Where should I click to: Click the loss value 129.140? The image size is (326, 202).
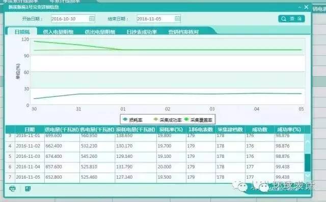click(124, 156)
